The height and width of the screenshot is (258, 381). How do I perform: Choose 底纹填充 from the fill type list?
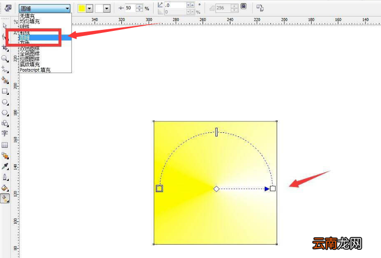pyautogui.click(x=30, y=64)
